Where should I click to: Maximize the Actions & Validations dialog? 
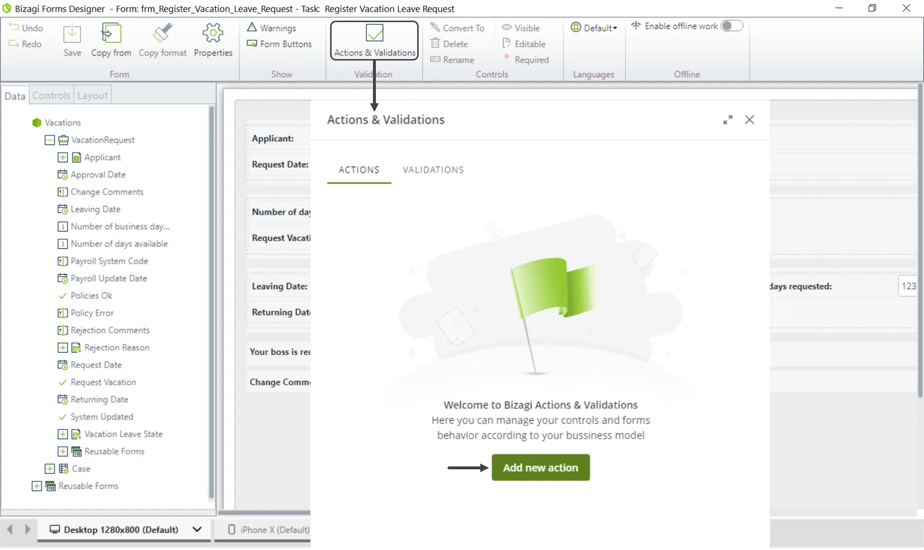[x=728, y=119]
